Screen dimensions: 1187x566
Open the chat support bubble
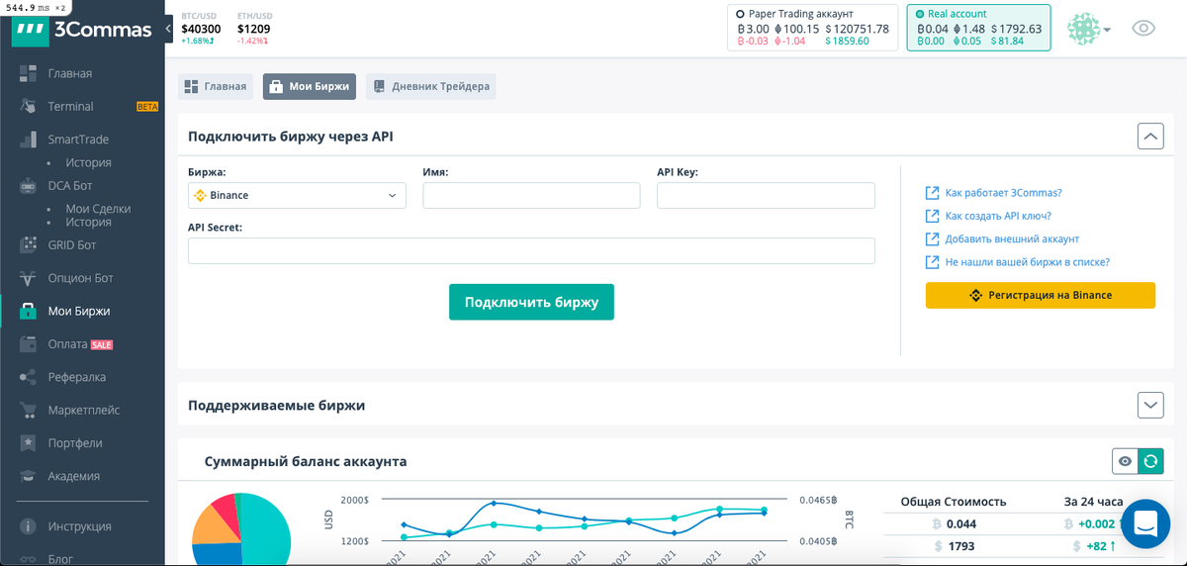tap(1146, 523)
